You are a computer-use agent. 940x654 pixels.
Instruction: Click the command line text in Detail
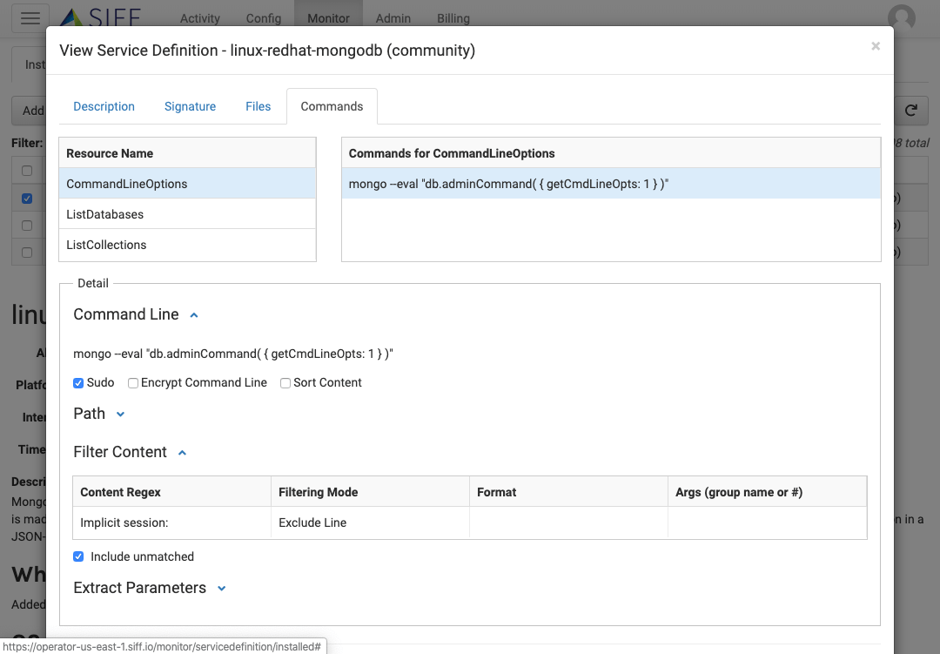233,354
